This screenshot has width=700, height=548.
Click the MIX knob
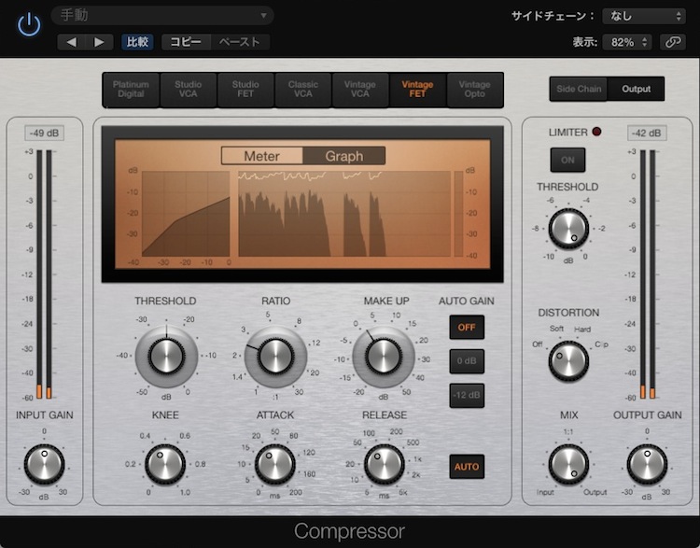[x=568, y=465]
